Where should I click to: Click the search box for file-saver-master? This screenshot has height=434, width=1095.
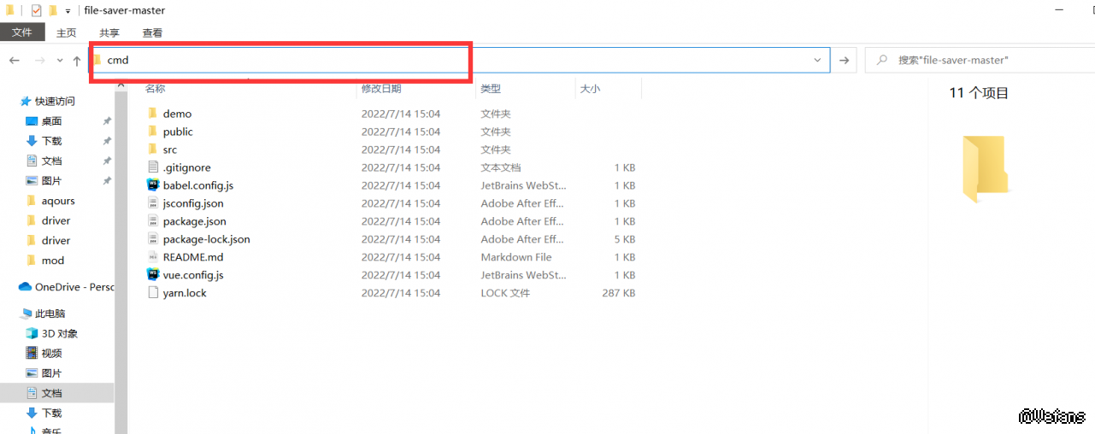point(980,60)
